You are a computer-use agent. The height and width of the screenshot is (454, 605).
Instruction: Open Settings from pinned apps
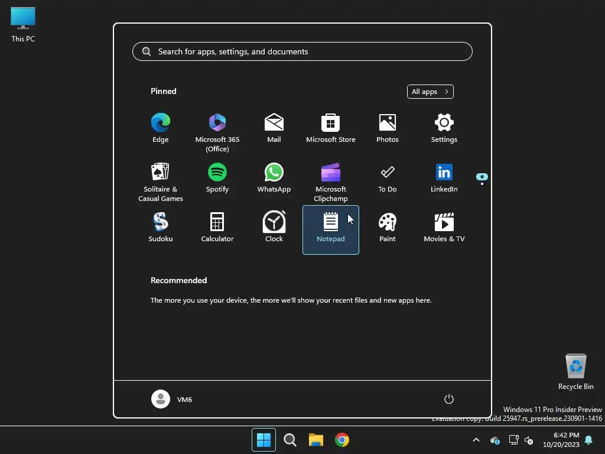pos(444,129)
